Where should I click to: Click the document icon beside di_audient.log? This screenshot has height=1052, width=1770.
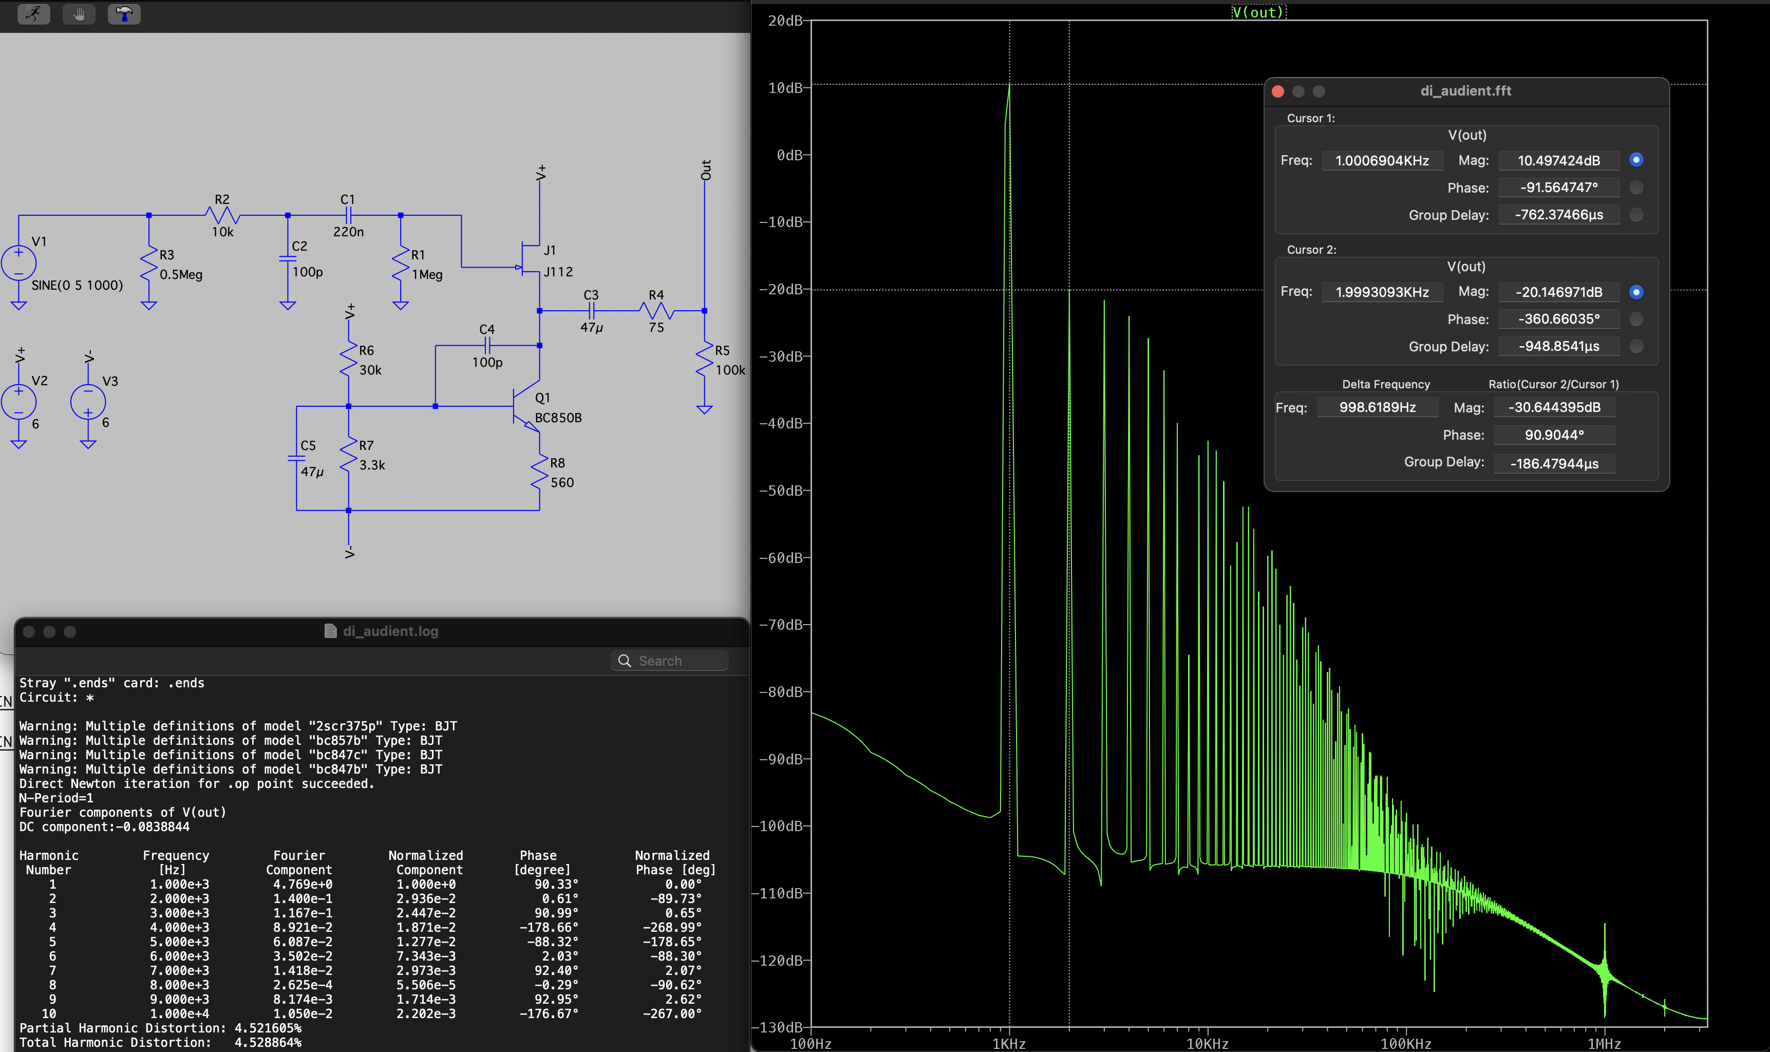[x=330, y=631]
